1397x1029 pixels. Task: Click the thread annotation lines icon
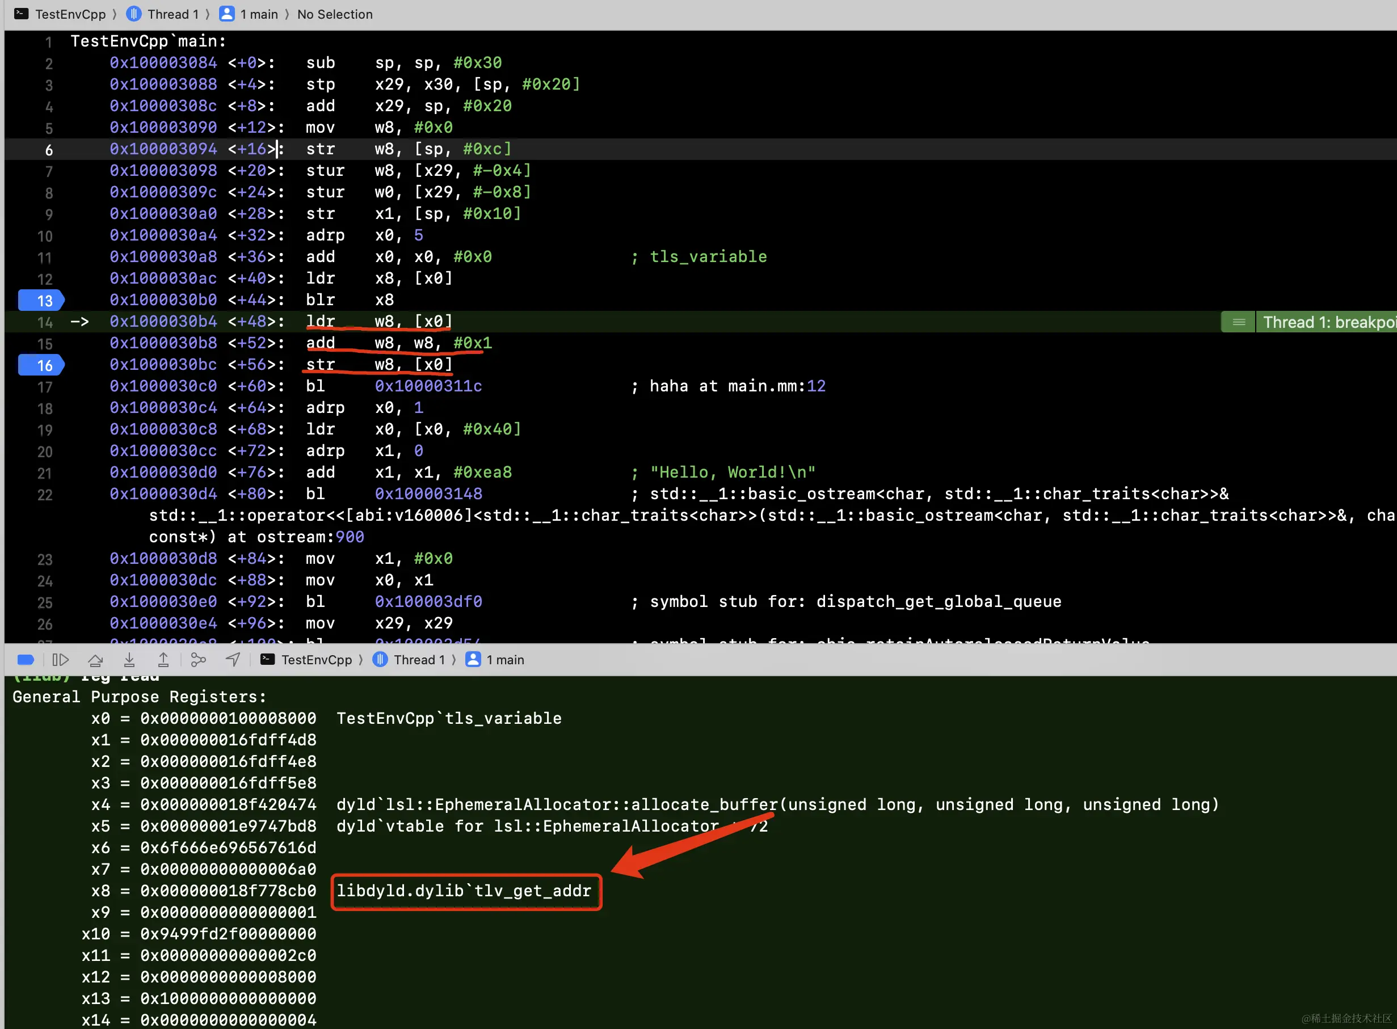coord(1238,322)
